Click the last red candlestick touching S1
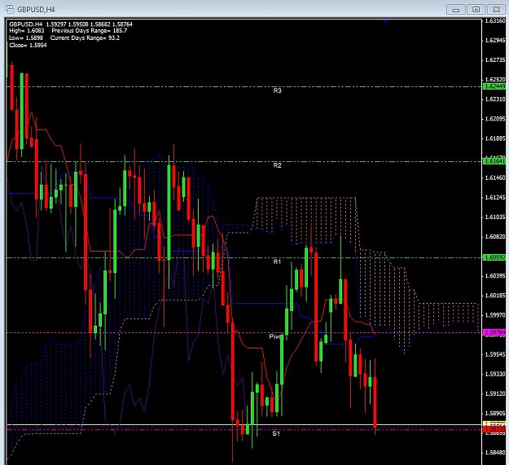 pyautogui.click(x=375, y=402)
